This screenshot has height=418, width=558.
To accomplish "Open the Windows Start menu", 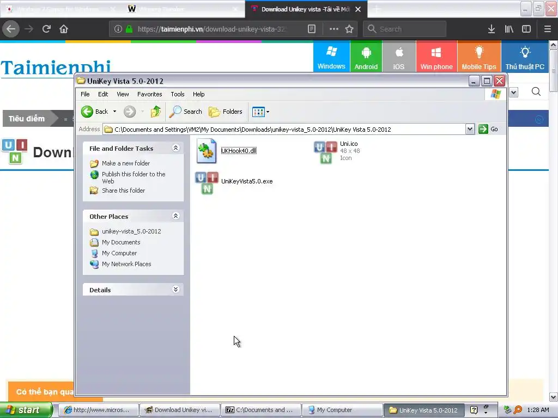I will coord(26,410).
